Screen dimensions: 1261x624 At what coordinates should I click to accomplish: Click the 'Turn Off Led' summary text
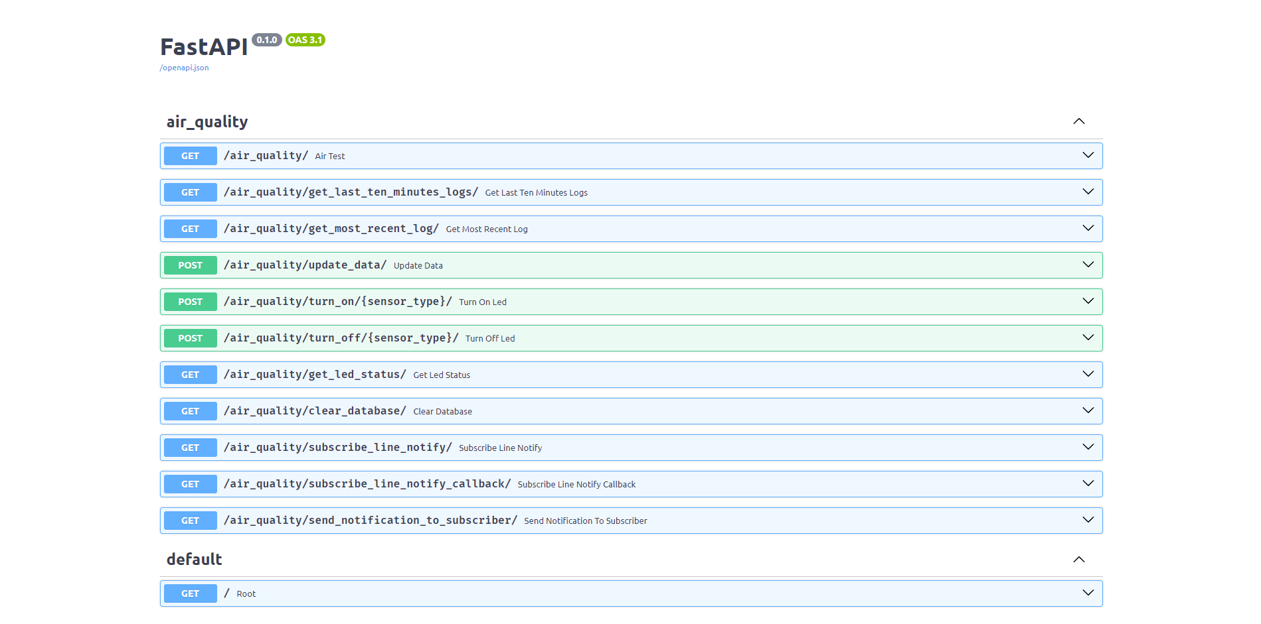pos(490,339)
